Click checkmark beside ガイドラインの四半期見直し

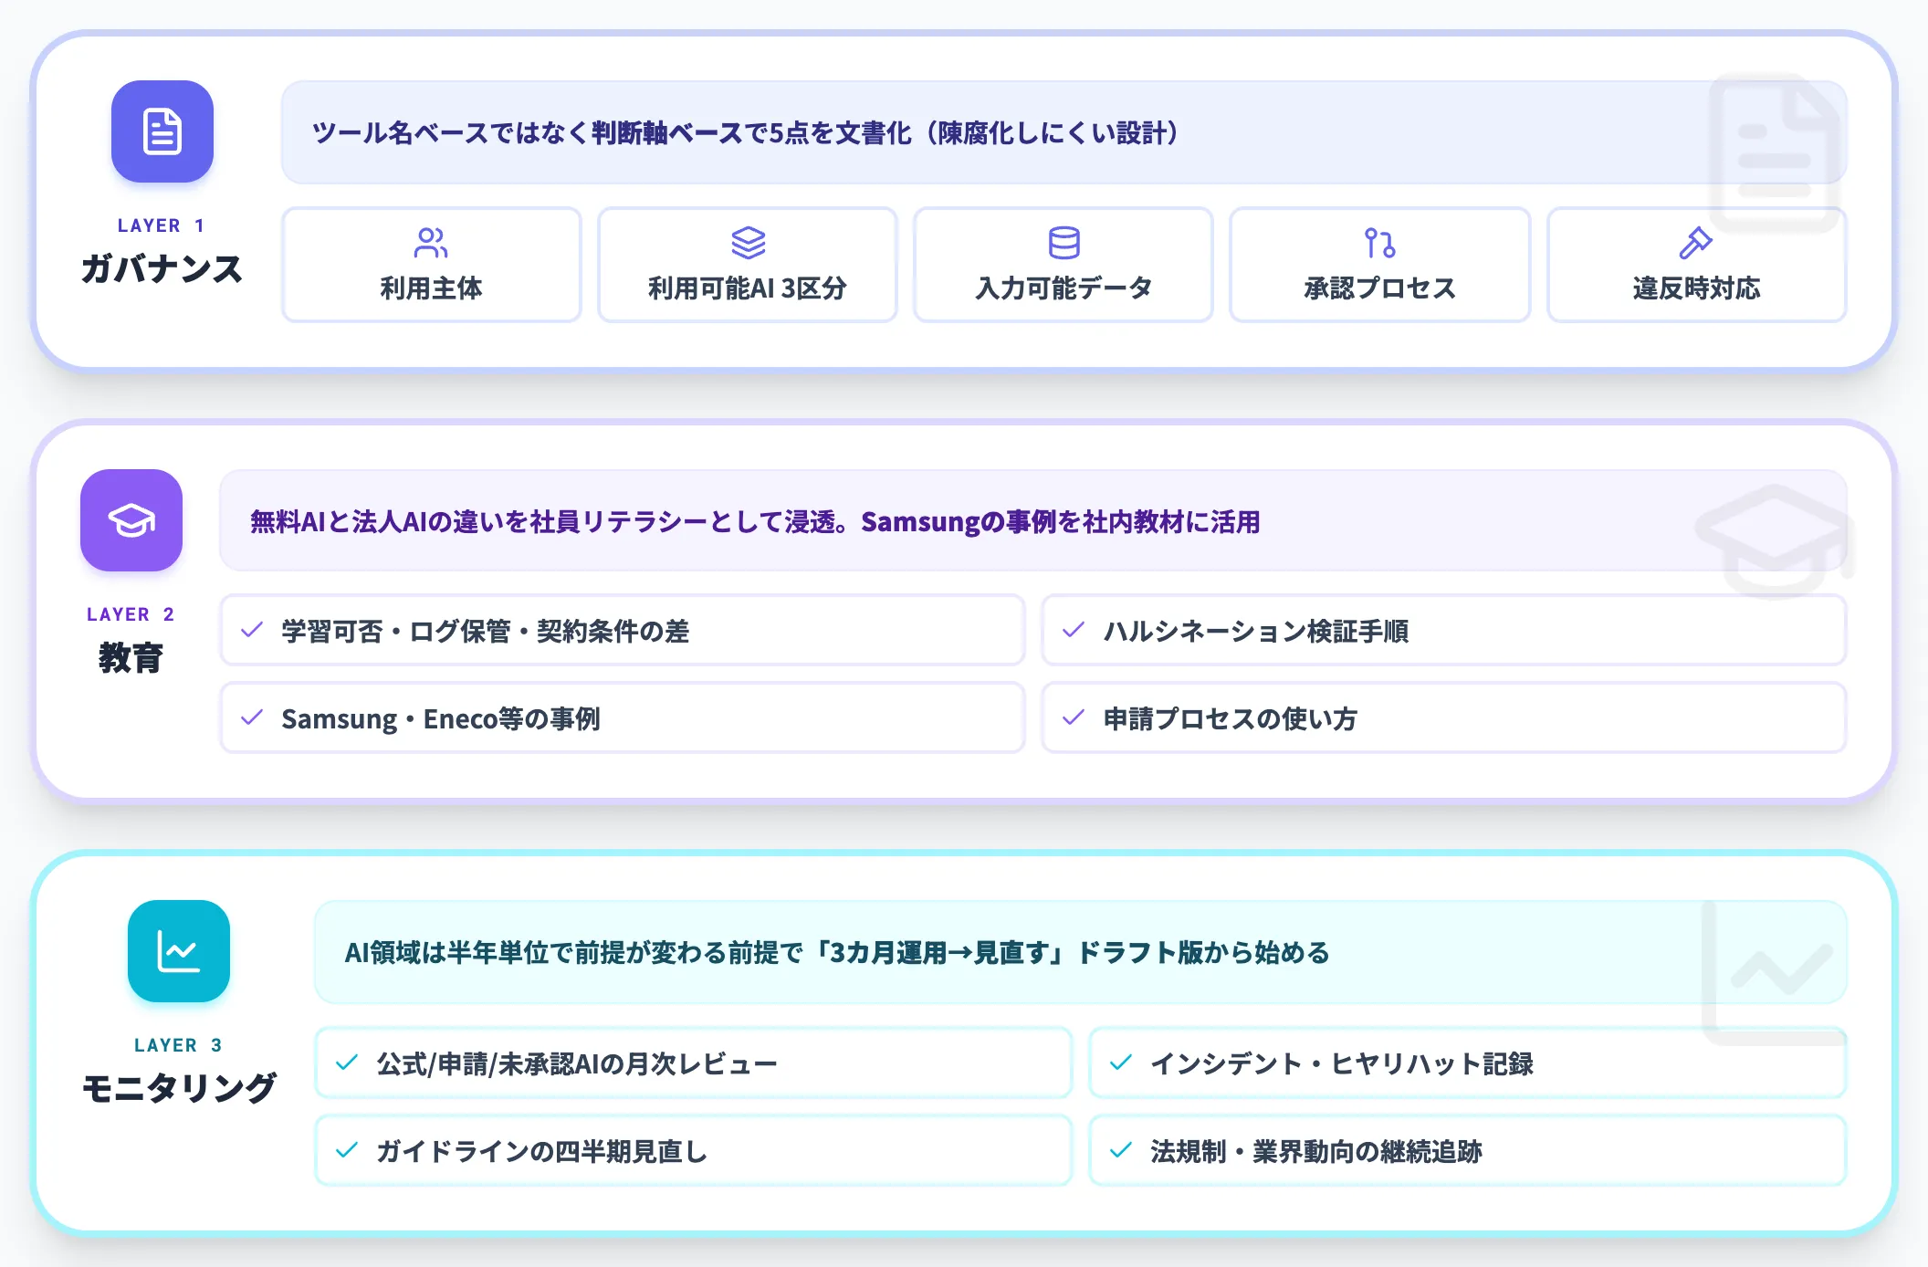coord(347,1150)
